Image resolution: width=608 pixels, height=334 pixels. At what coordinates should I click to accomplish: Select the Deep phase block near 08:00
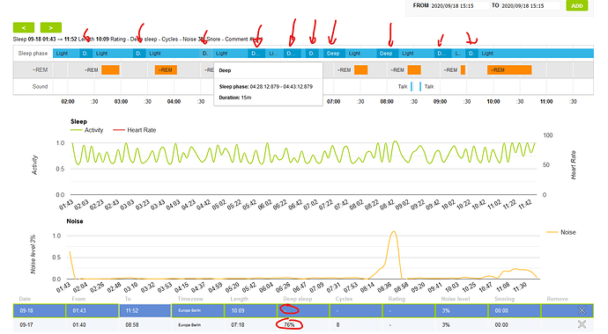point(386,54)
